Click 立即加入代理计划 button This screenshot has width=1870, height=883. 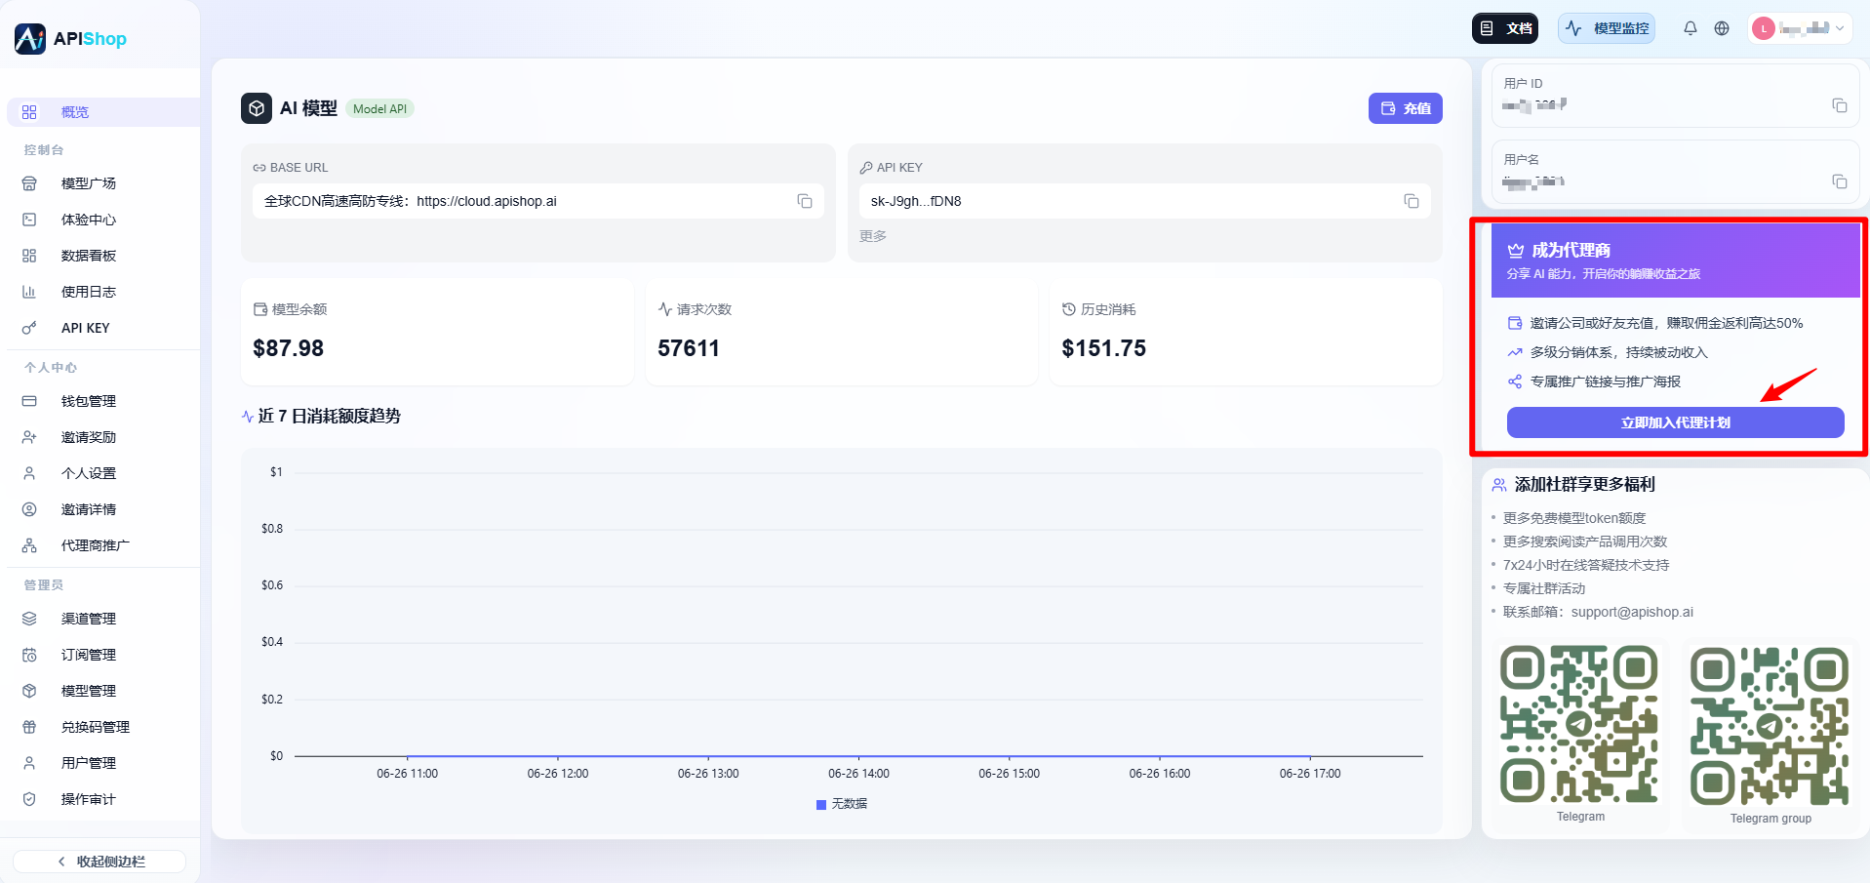tap(1675, 422)
